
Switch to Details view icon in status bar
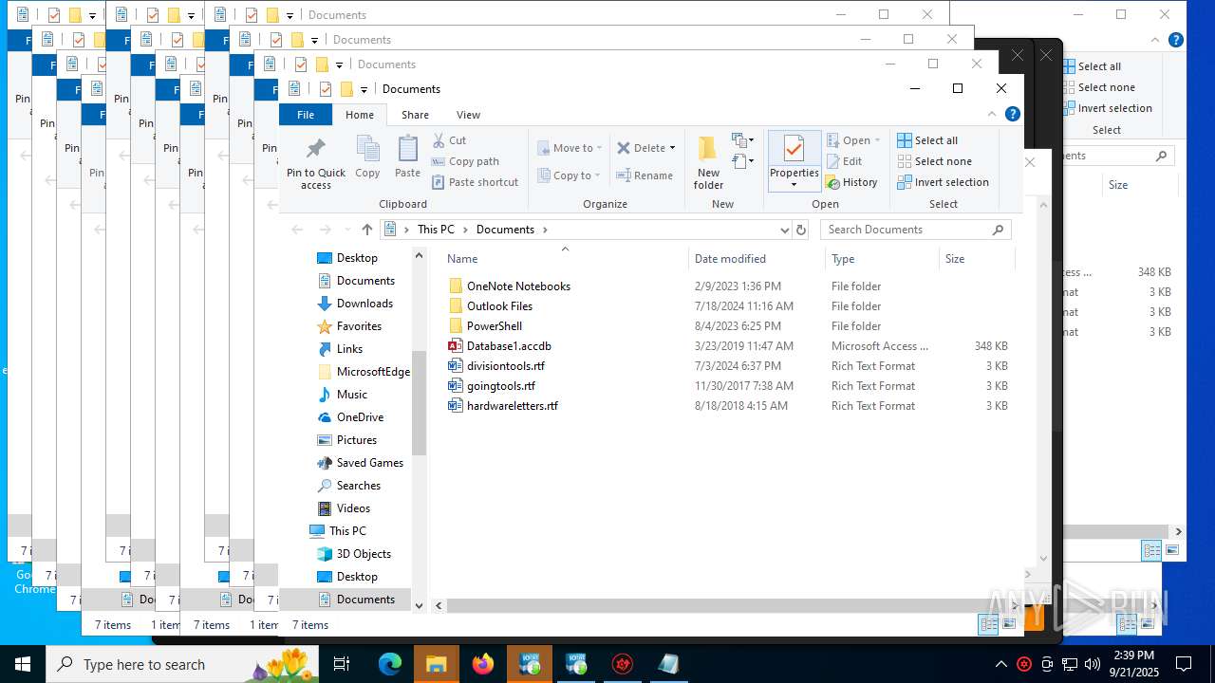[988, 624]
